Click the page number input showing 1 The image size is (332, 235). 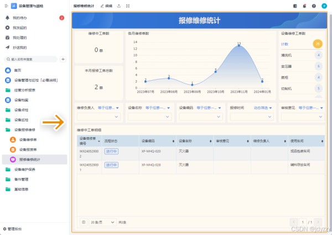click(303, 222)
